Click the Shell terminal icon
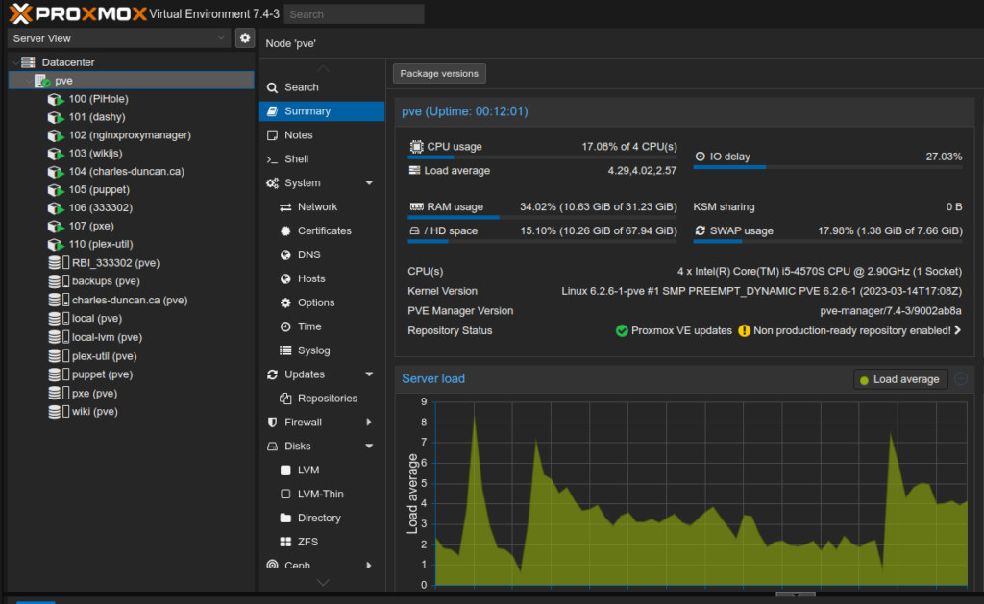The image size is (984, 604). [x=273, y=159]
